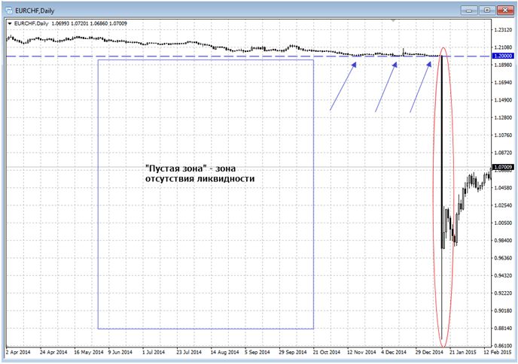Click the 1.07009 current price label

point(502,166)
